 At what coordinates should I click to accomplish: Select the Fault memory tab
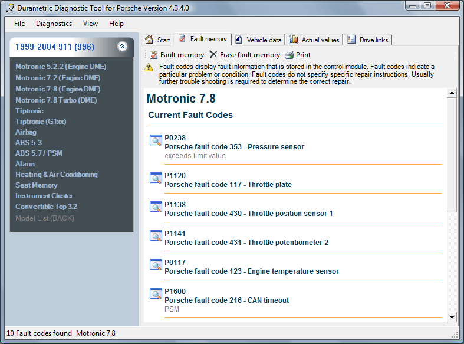point(203,39)
